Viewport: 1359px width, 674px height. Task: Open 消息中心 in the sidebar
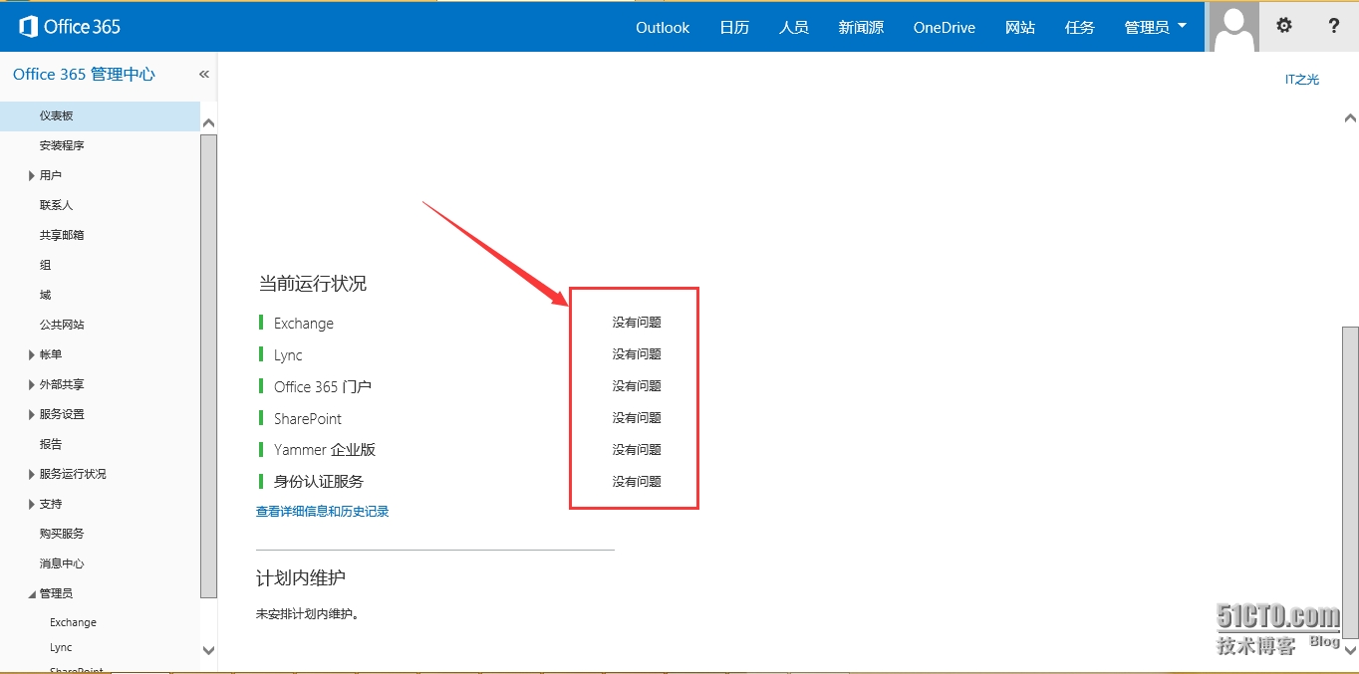point(62,563)
